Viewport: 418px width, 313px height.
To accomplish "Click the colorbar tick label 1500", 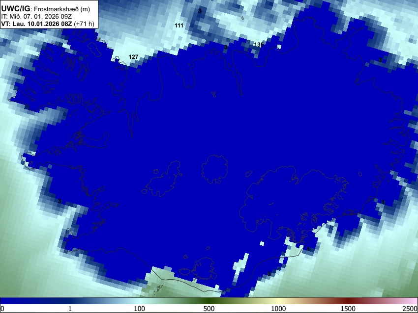I will point(348,309).
